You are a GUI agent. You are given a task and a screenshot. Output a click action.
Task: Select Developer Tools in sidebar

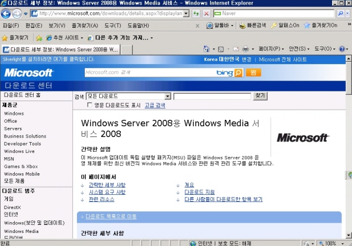pyautogui.click(x=22, y=144)
